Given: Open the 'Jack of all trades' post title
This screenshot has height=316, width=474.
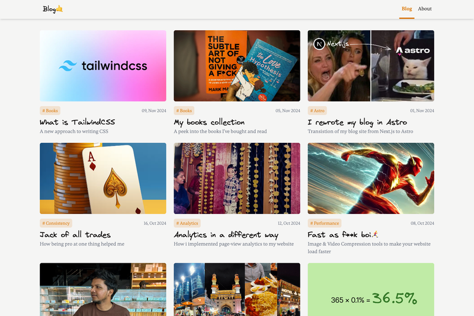Looking at the screenshot, I should [x=75, y=235].
